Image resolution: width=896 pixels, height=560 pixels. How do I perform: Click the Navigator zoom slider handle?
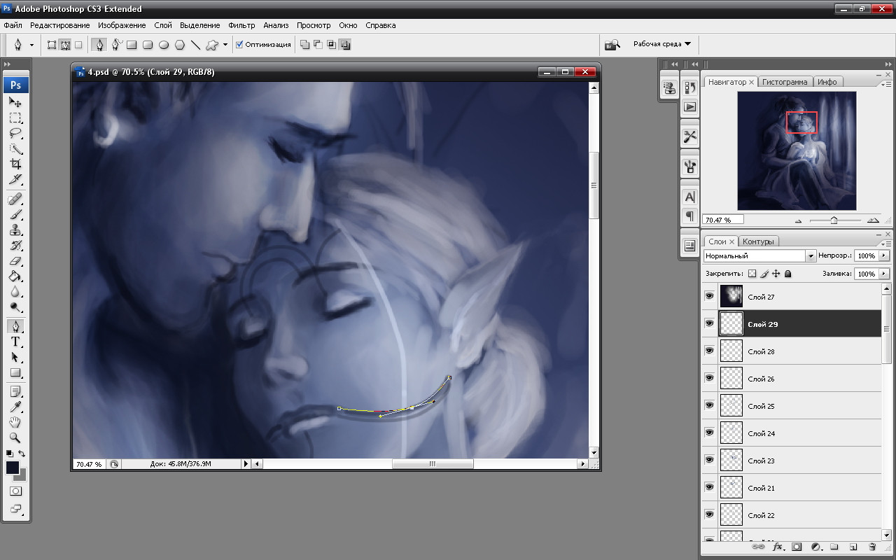(834, 220)
